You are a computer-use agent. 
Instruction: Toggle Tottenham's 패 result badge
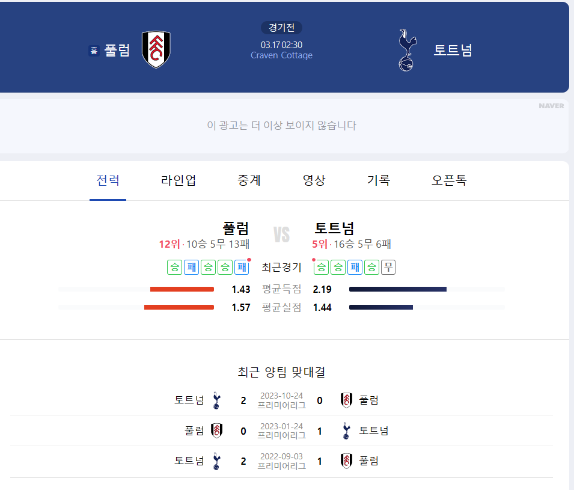tap(355, 267)
